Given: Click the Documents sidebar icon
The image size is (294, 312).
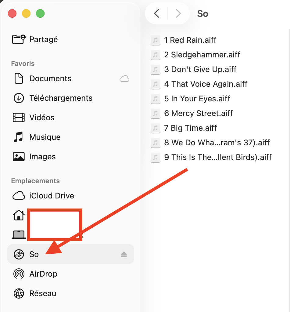Looking at the screenshot, I should pos(19,78).
